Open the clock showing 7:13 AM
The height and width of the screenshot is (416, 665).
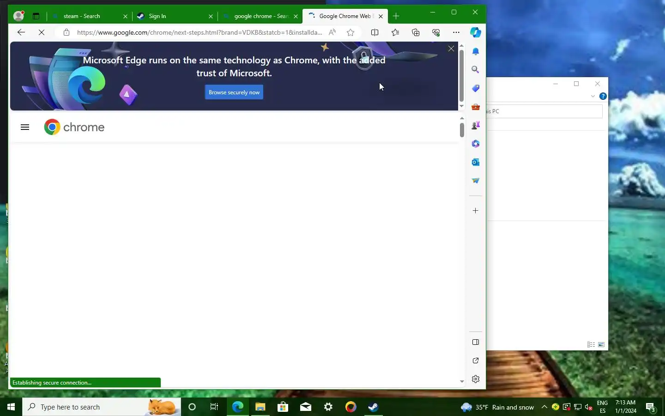[x=626, y=407]
